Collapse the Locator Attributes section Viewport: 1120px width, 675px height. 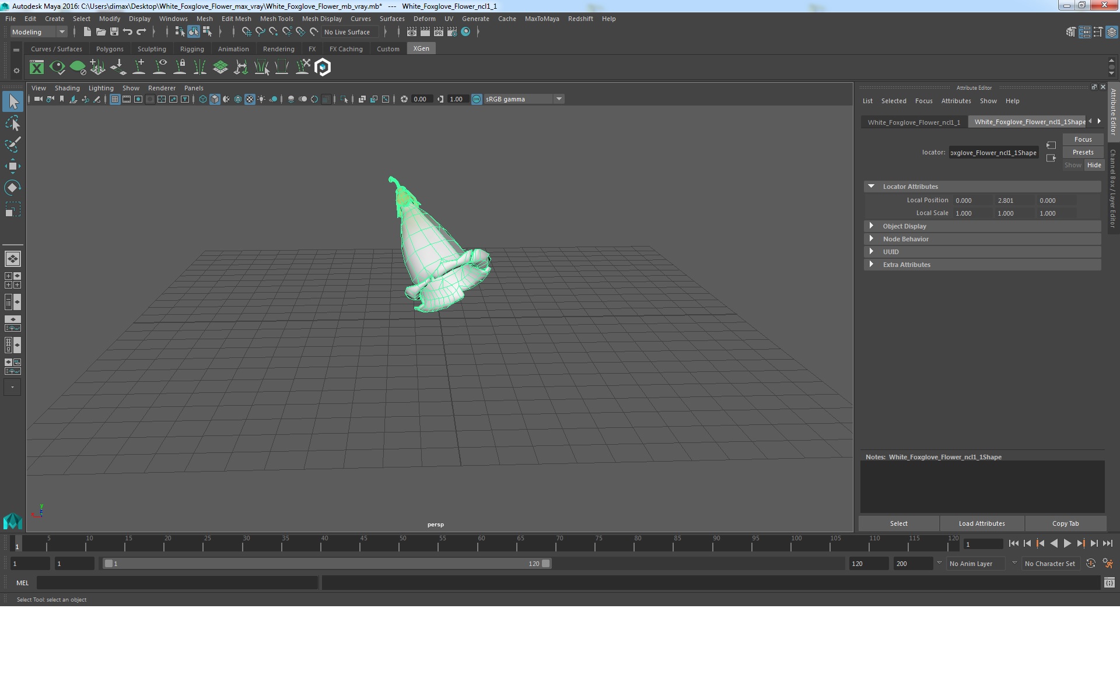click(x=982, y=187)
